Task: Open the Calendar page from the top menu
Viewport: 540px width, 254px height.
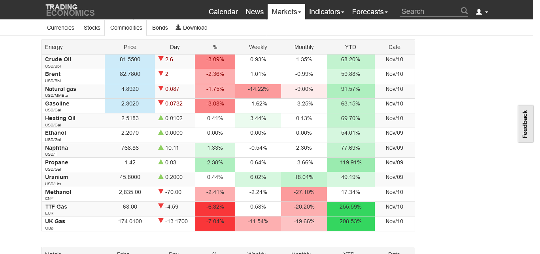Action: 223,12
